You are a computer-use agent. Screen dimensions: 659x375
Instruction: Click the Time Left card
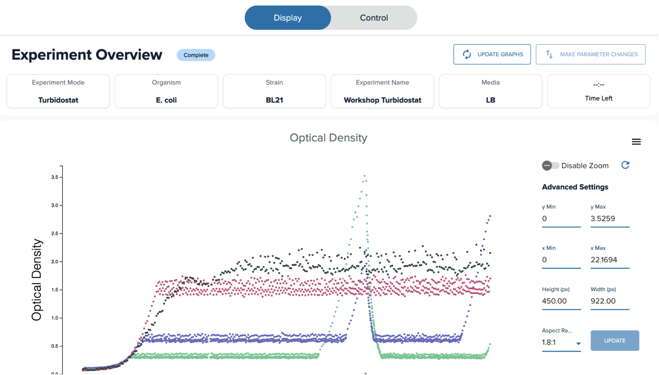click(599, 91)
